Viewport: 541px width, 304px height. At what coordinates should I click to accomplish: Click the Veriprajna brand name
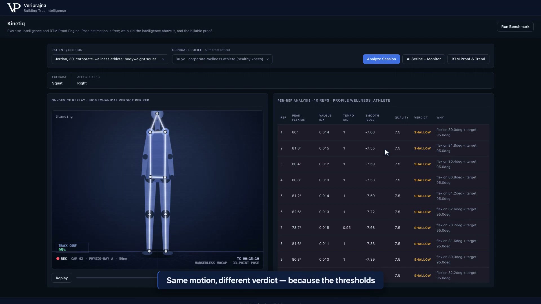[x=35, y=5]
